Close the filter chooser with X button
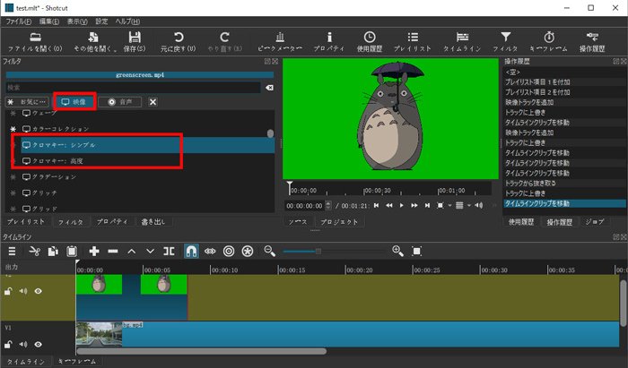 pos(153,102)
